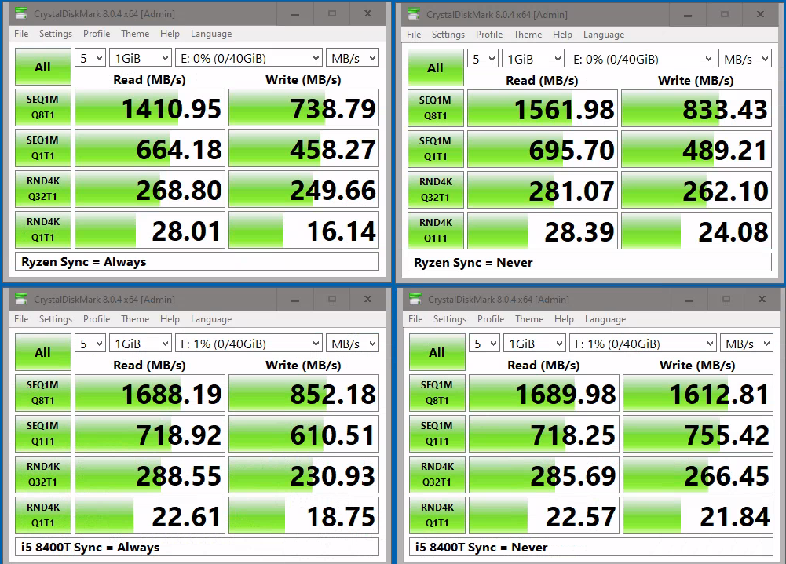Start SEQ1M Q8T1 test in Ryzen Sync Never window
The width and height of the screenshot is (786, 564).
click(x=436, y=108)
